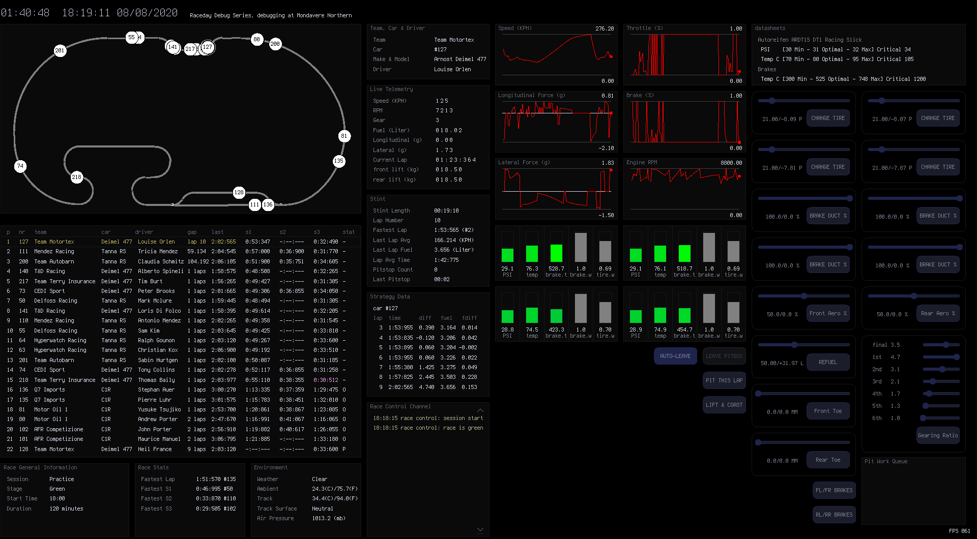The height and width of the screenshot is (539, 977).
Task: Click the car 201 marker on the track map
Action: click(60, 50)
